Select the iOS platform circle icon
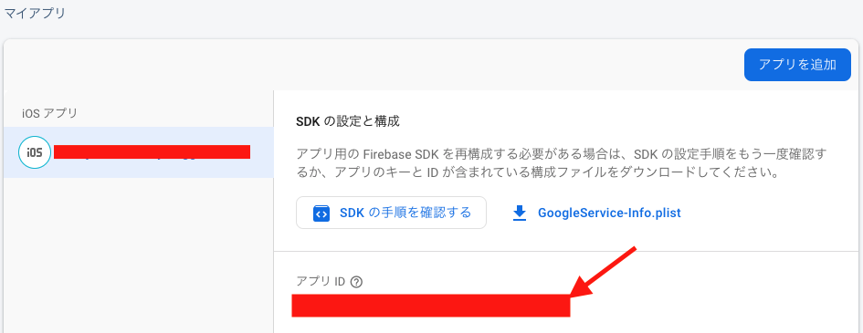 pos(35,152)
